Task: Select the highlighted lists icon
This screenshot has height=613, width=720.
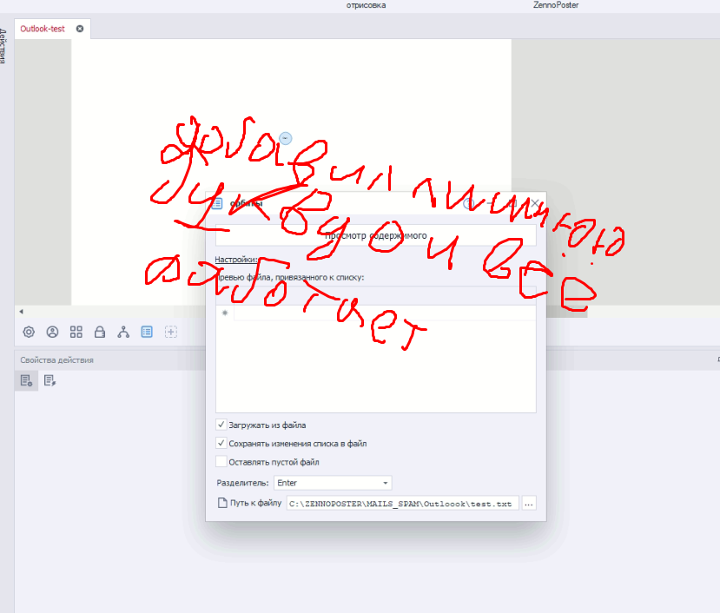Action: click(147, 332)
